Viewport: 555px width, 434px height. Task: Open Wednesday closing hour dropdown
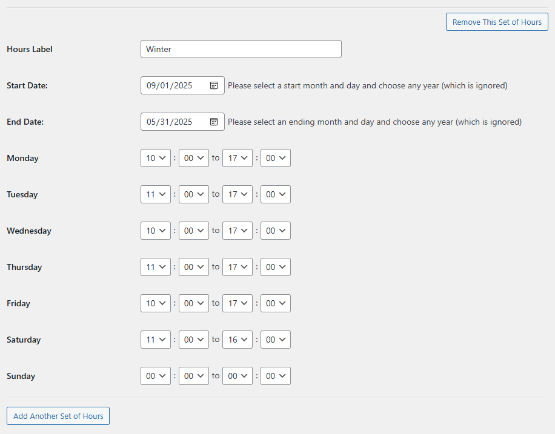(x=238, y=231)
